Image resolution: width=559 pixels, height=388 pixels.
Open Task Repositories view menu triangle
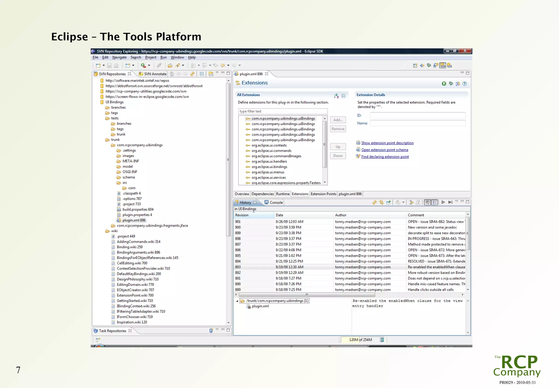point(217,330)
